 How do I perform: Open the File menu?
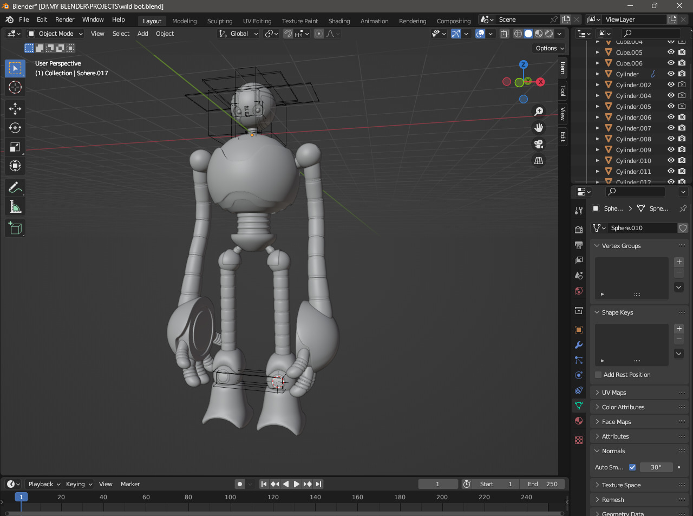pyautogui.click(x=24, y=19)
